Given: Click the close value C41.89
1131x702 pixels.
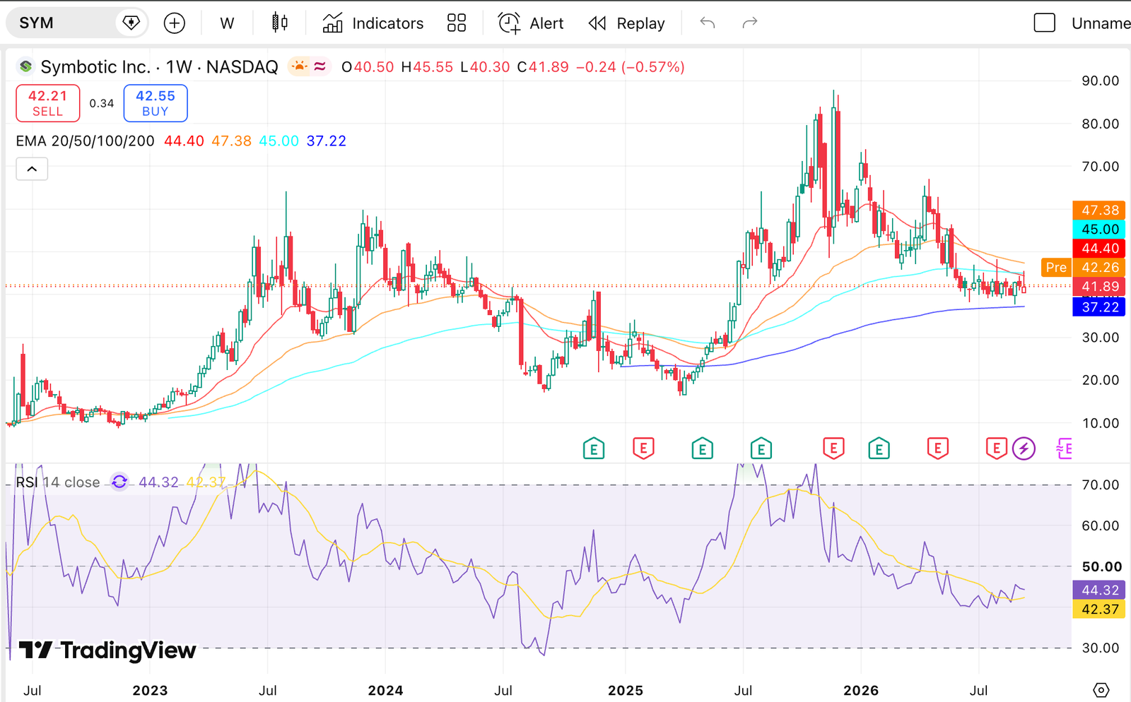Looking at the screenshot, I should click(543, 67).
